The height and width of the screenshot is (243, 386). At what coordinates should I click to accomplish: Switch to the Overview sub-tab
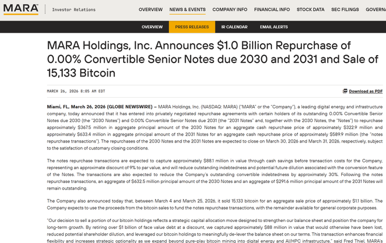tap(152, 27)
